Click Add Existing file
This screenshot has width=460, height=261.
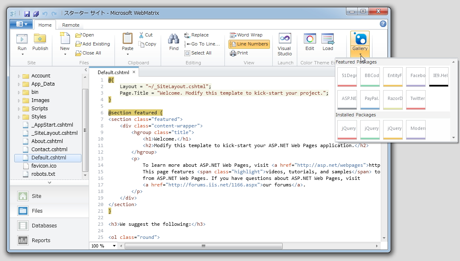(92, 44)
